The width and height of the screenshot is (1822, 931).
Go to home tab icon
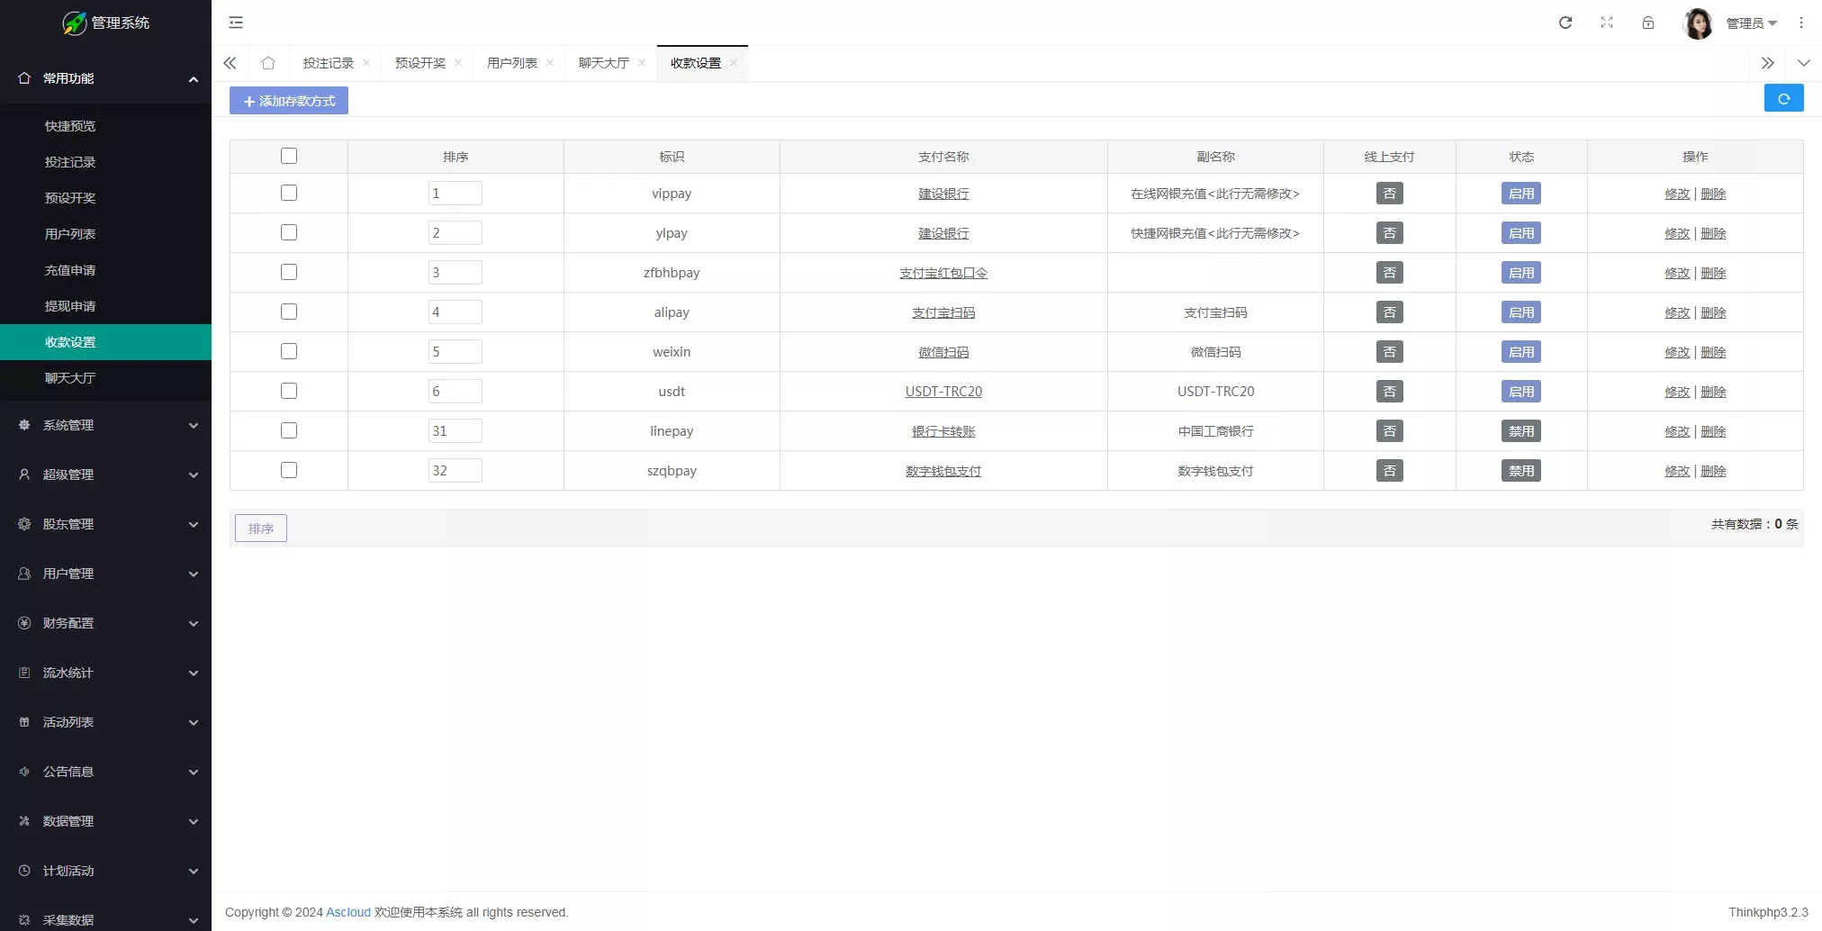[x=268, y=63]
